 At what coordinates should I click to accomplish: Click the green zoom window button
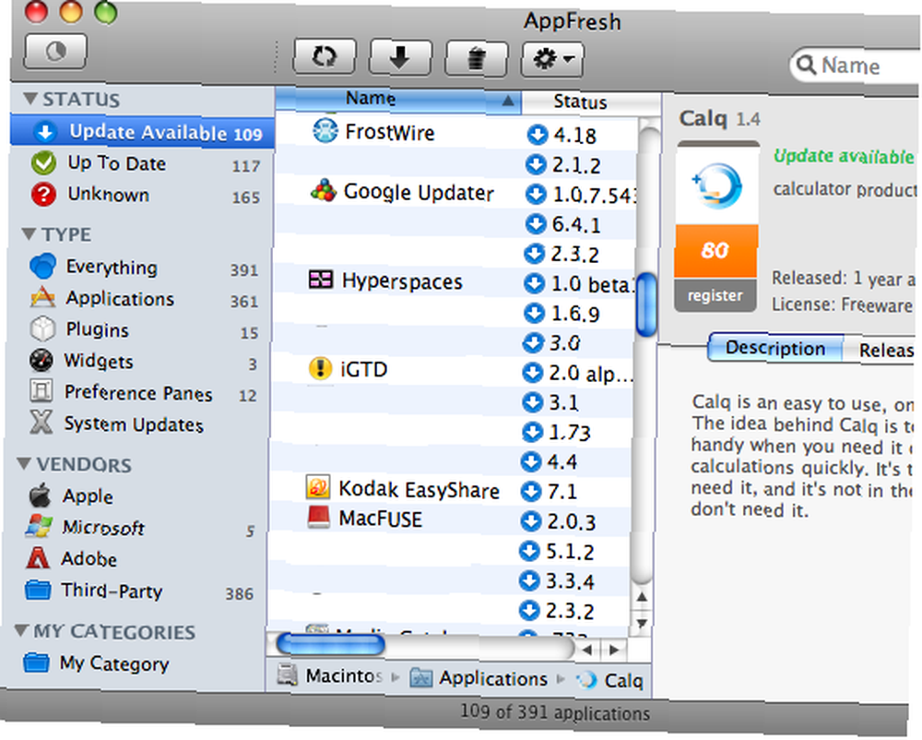[x=106, y=12]
